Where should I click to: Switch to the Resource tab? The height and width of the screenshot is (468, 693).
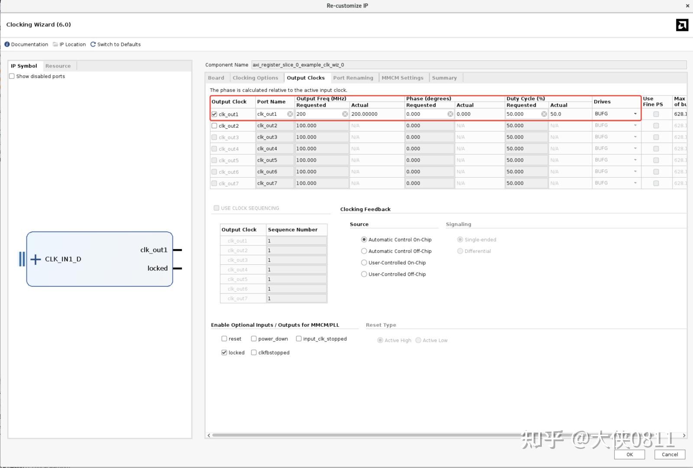pyautogui.click(x=58, y=66)
